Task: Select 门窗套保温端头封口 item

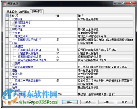Action: pyautogui.click(x=29, y=50)
